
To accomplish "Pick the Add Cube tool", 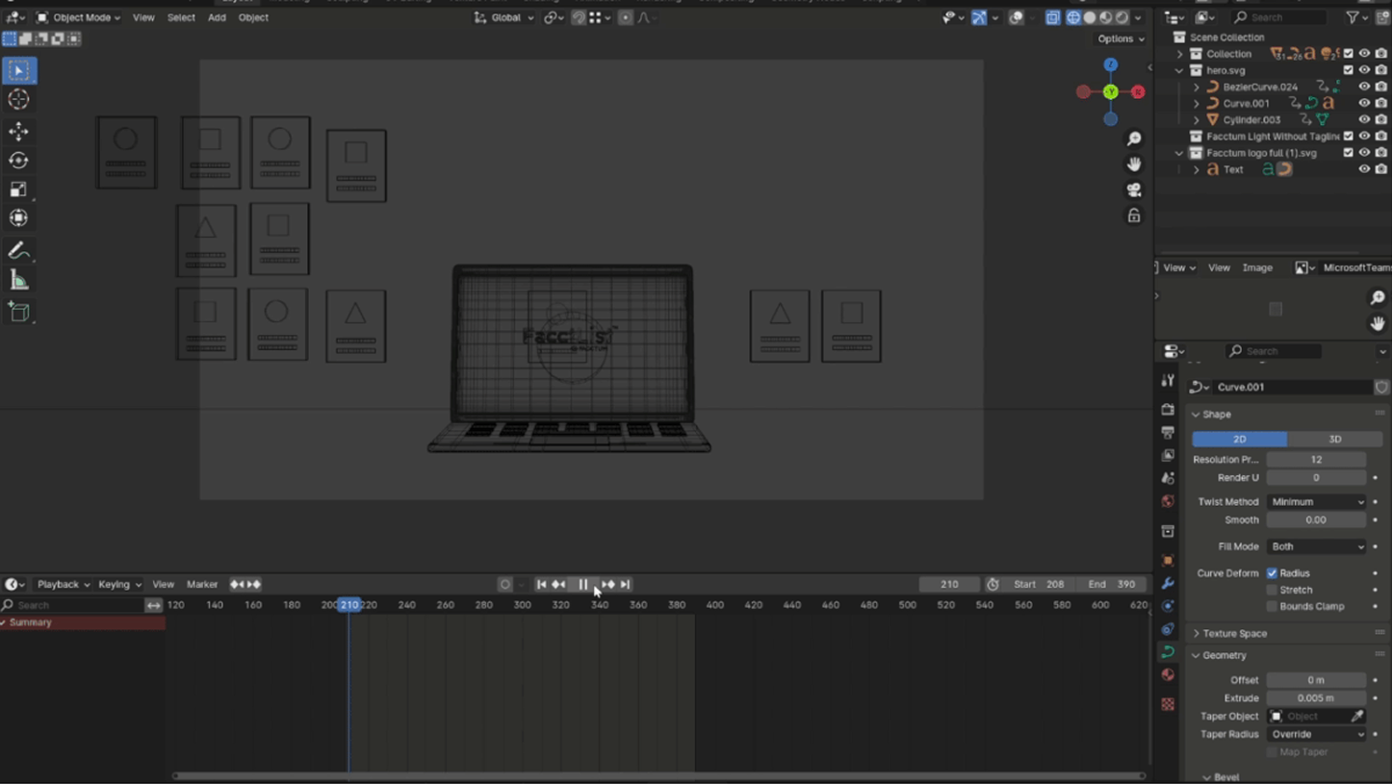I will tap(18, 313).
